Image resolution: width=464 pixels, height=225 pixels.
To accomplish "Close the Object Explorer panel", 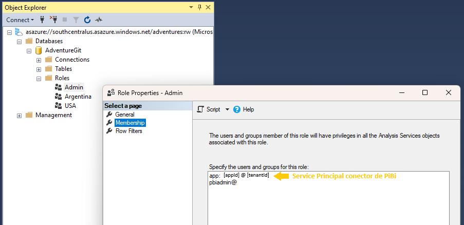I will click(208, 7).
